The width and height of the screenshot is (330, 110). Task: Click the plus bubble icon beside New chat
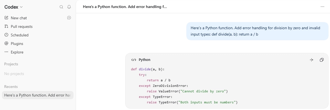click(69, 18)
